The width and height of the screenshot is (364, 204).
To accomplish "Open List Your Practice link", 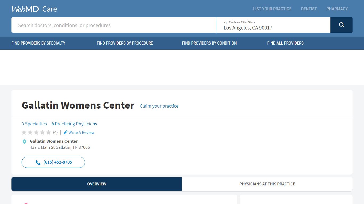I will 272,9.
